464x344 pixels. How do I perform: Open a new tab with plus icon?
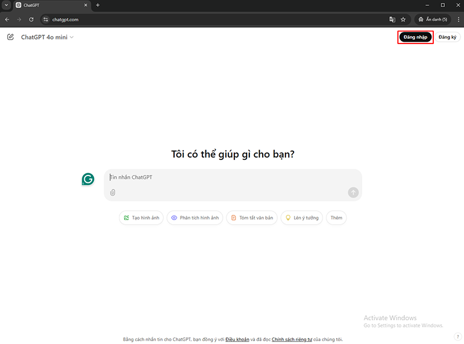pos(97,5)
